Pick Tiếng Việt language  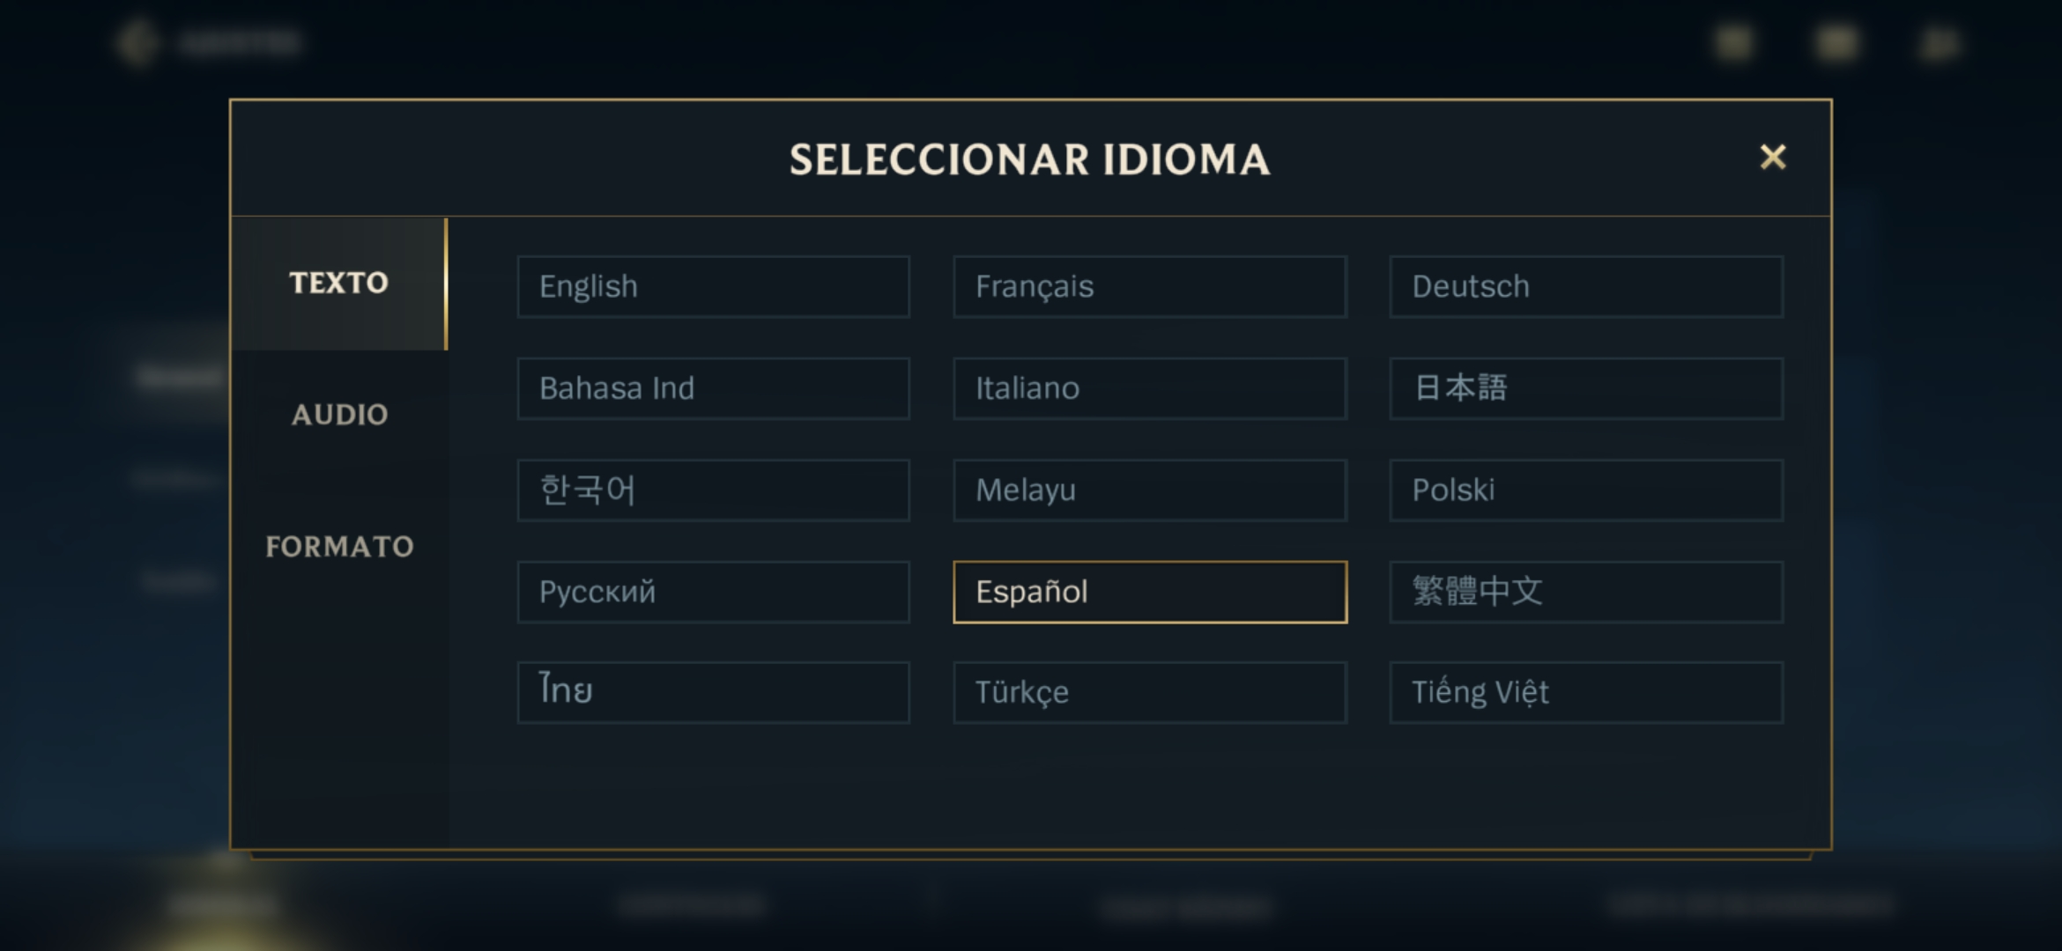(x=1586, y=693)
